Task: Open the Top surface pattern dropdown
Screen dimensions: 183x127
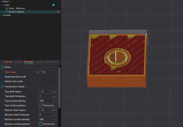Action: point(47,106)
